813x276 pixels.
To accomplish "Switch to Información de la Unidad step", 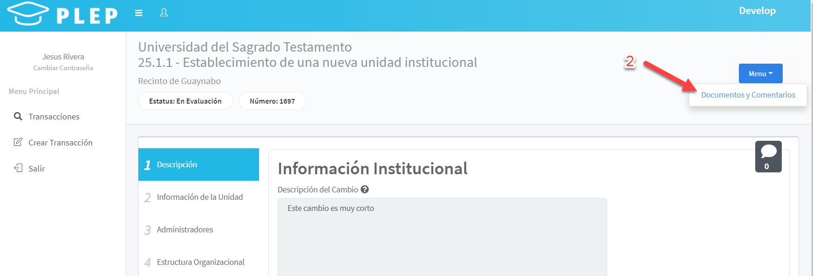I will [x=198, y=197].
